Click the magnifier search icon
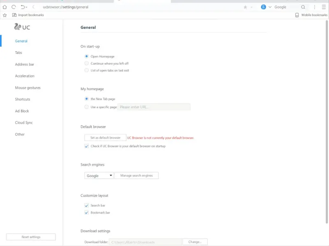The height and width of the screenshot is (246, 329). point(303,7)
